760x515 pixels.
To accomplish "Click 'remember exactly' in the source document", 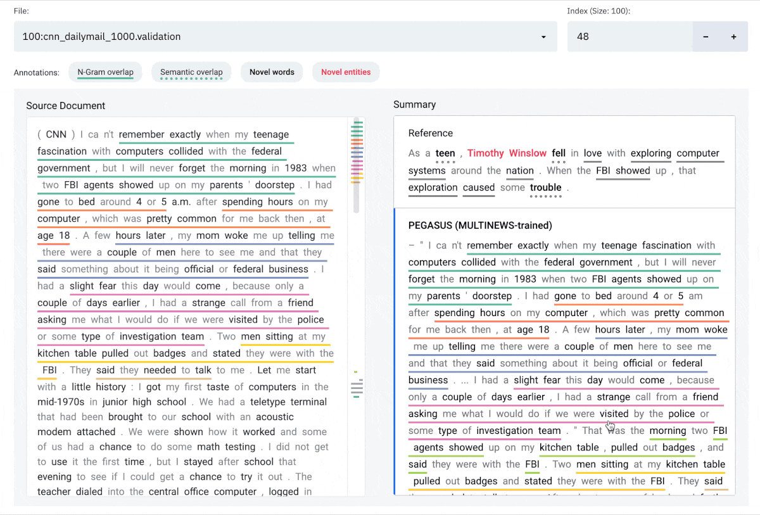I will pyautogui.click(x=160, y=134).
